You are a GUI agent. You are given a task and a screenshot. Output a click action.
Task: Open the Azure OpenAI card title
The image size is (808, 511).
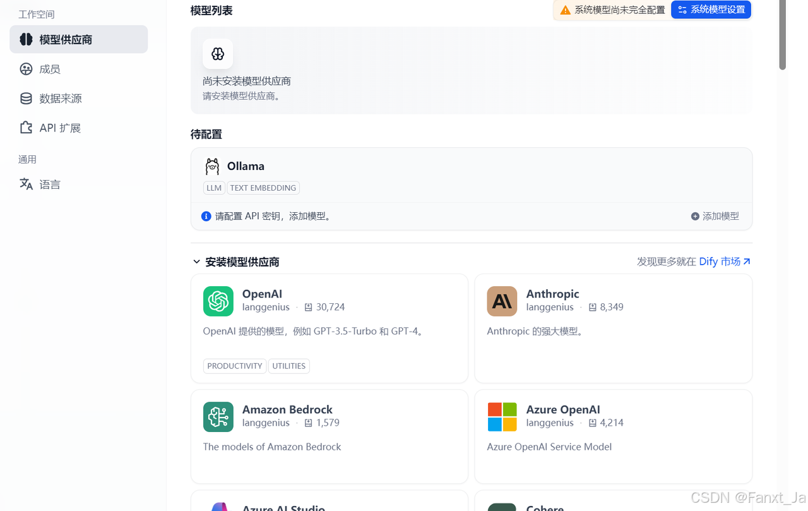[x=563, y=409]
